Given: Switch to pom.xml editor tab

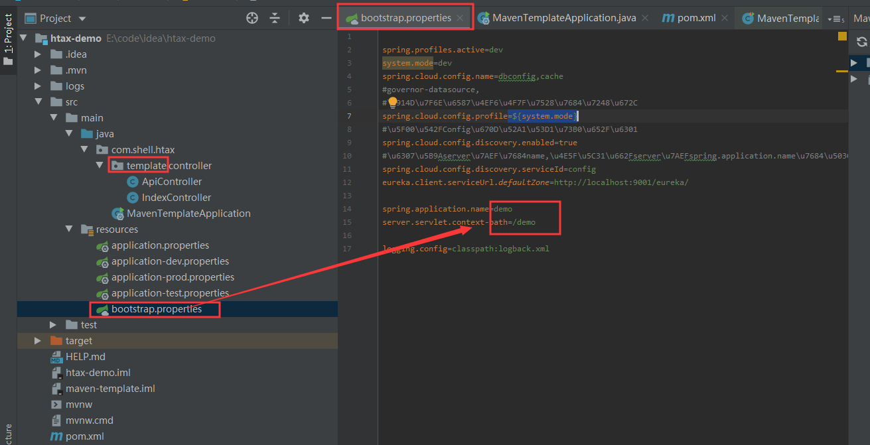Looking at the screenshot, I should coord(696,19).
